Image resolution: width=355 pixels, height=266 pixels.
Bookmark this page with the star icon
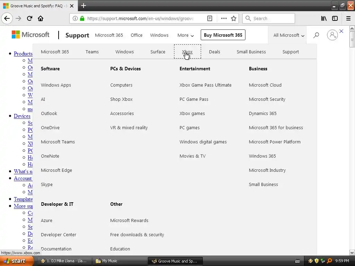tap(234, 18)
